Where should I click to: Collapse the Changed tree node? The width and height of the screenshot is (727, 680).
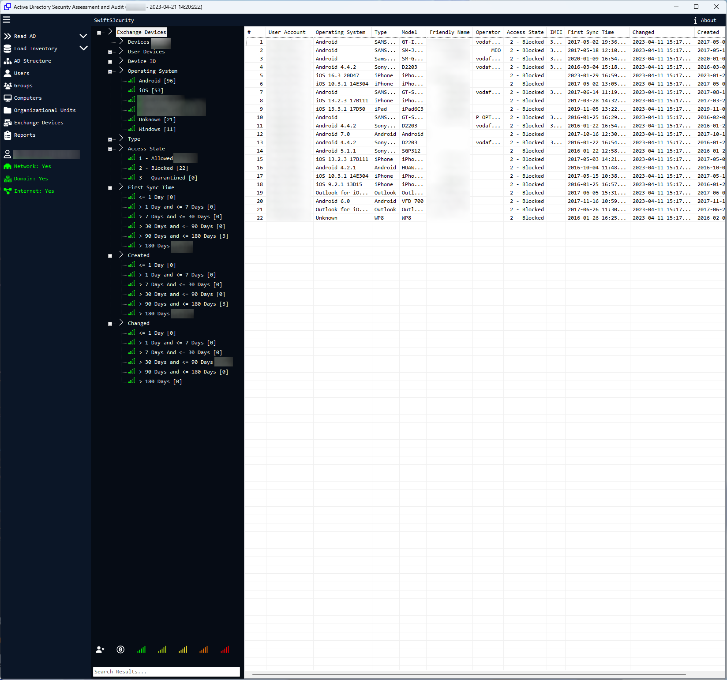click(110, 324)
